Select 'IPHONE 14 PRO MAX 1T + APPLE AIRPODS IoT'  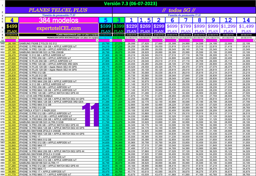[x=58, y=174]
